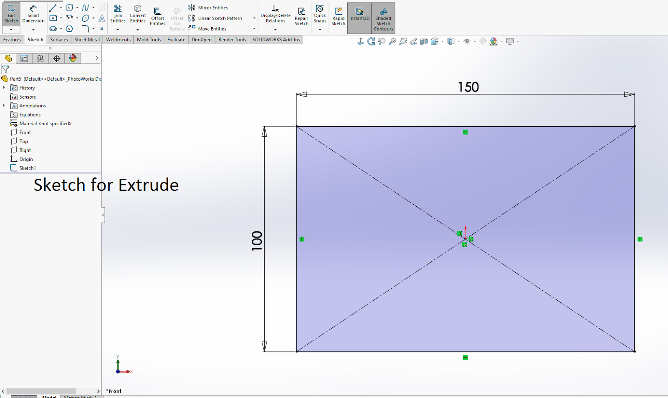The width and height of the screenshot is (668, 398).
Task: Open the Sheet Metal tab
Action: pyautogui.click(x=86, y=39)
